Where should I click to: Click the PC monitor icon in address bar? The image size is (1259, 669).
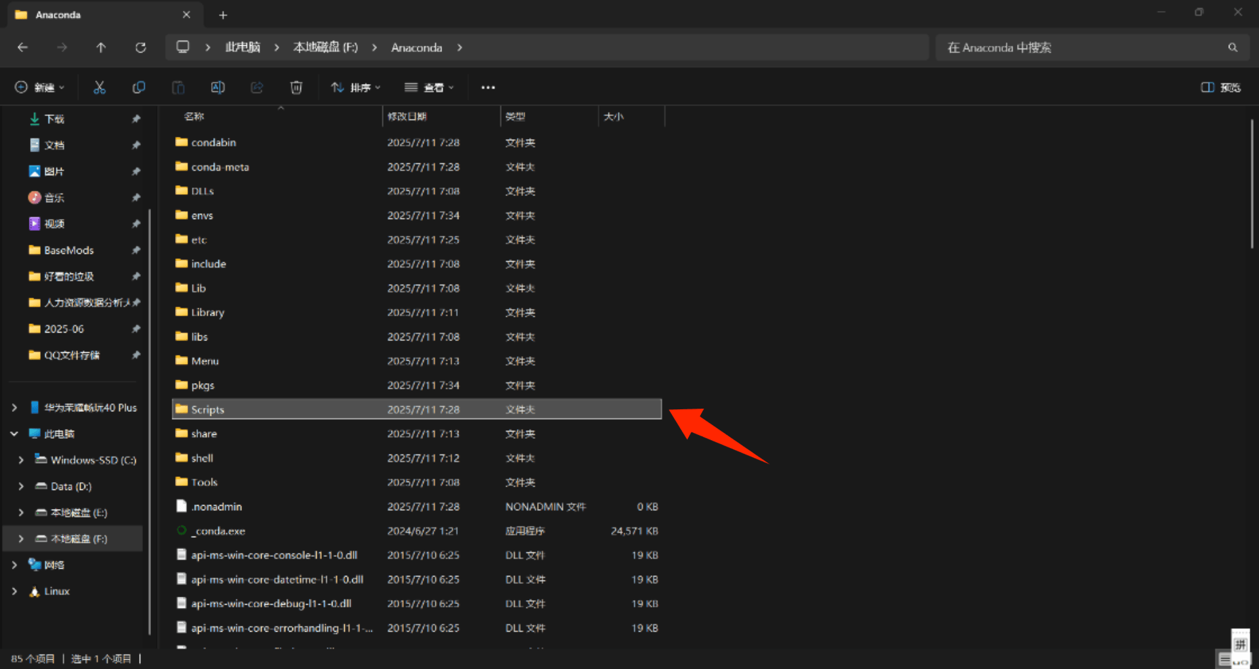pyautogui.click(x=183, y=47)
